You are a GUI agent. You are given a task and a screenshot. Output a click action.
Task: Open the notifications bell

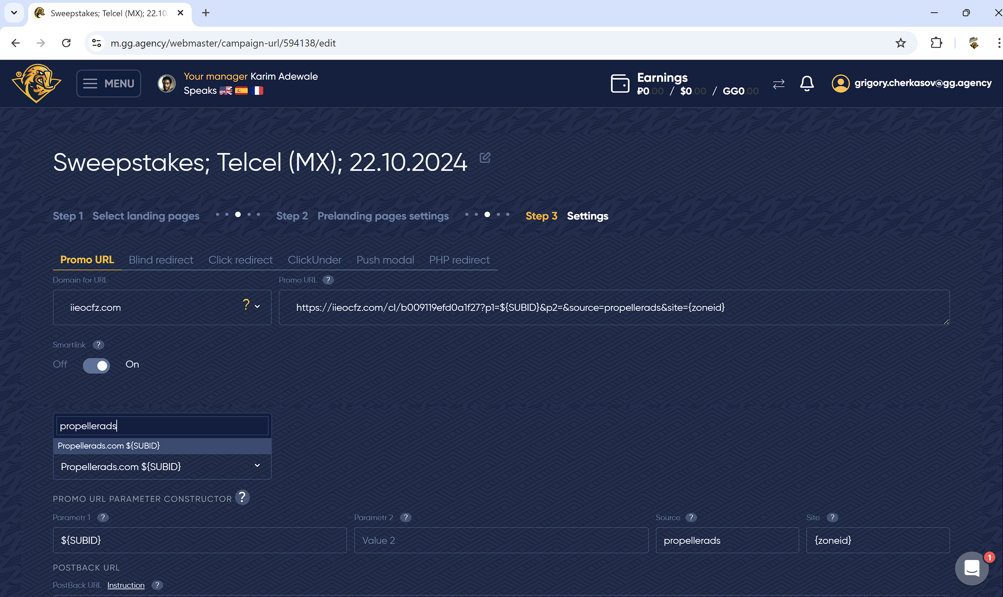pos(807,83)
